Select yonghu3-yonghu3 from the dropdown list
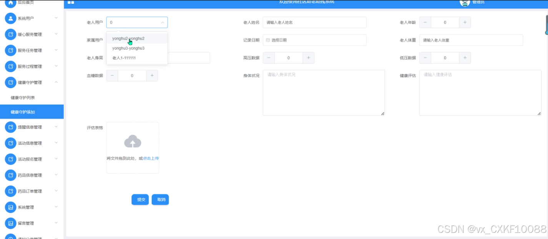Image resolution: width=548 pixels, height=239 pixels. pos(137,48)
